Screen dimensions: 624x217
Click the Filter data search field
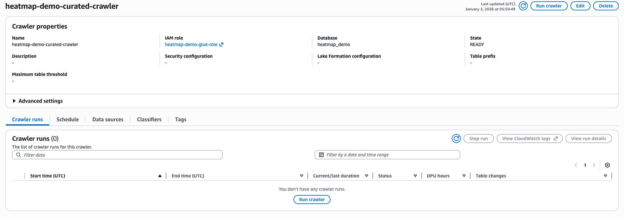120,155
